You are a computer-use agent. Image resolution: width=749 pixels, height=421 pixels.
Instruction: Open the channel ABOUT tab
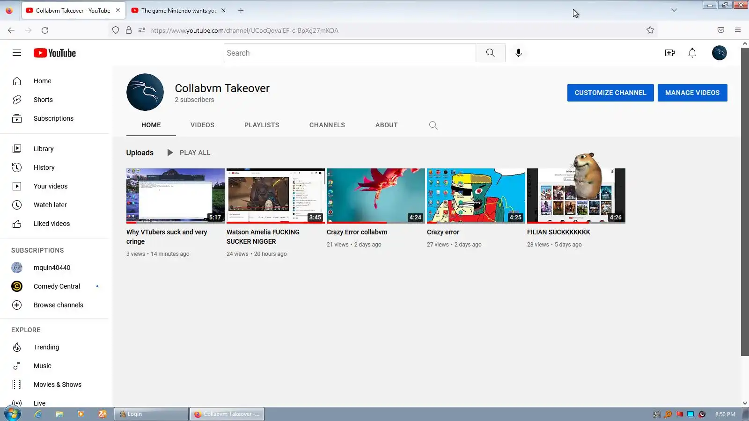(387, 125)
